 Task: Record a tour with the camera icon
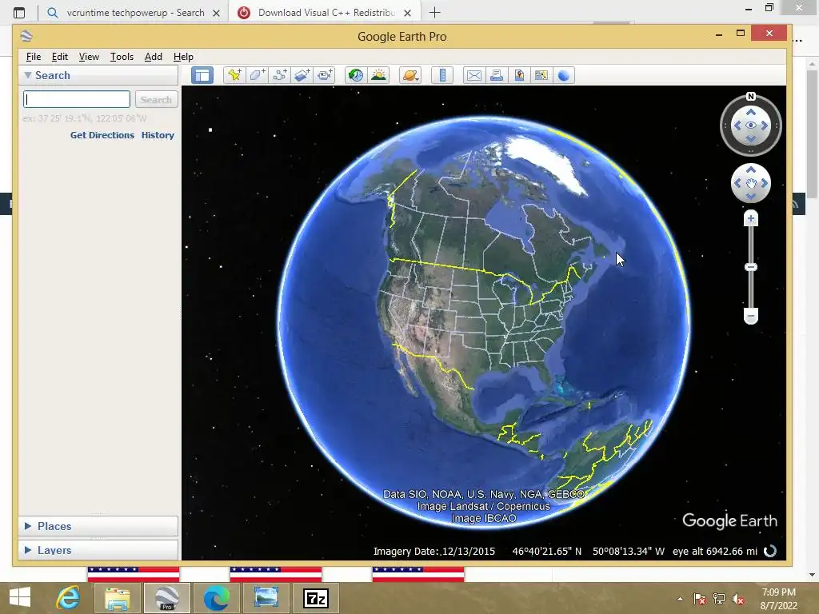pos(325,76)
